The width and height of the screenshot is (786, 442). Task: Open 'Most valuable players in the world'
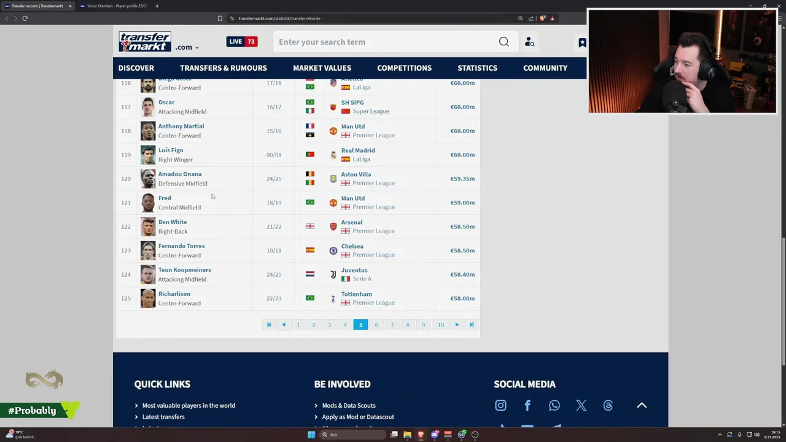click(x=189, y=405)
